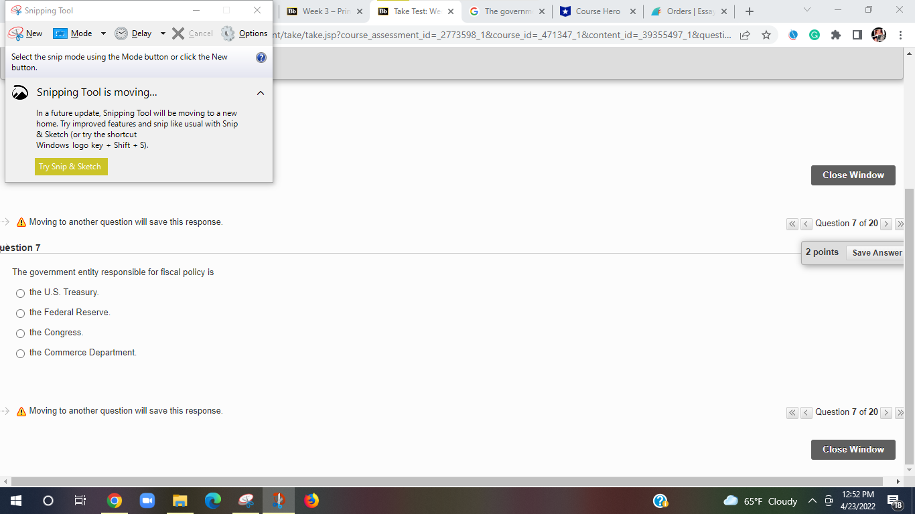
Task: Launch Firefox from the taskbar
Action: click(x=311, y=500)
